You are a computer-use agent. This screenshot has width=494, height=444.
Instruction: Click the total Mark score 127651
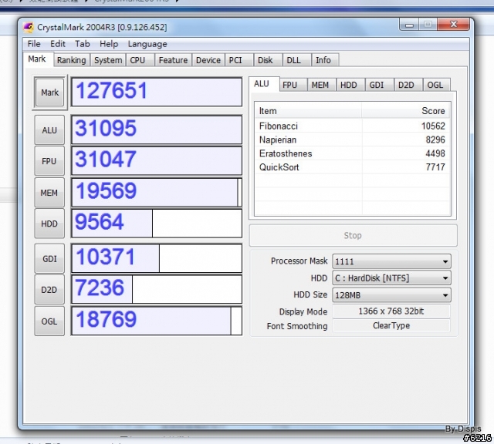157,92
